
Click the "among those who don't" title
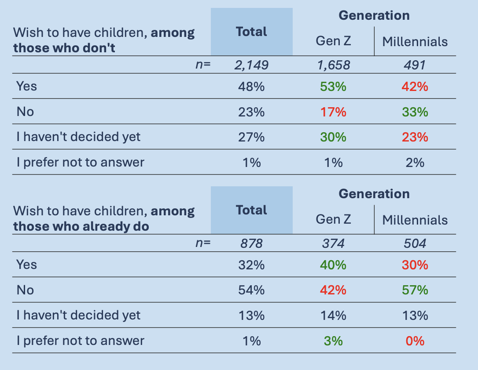tap(104, 40)
